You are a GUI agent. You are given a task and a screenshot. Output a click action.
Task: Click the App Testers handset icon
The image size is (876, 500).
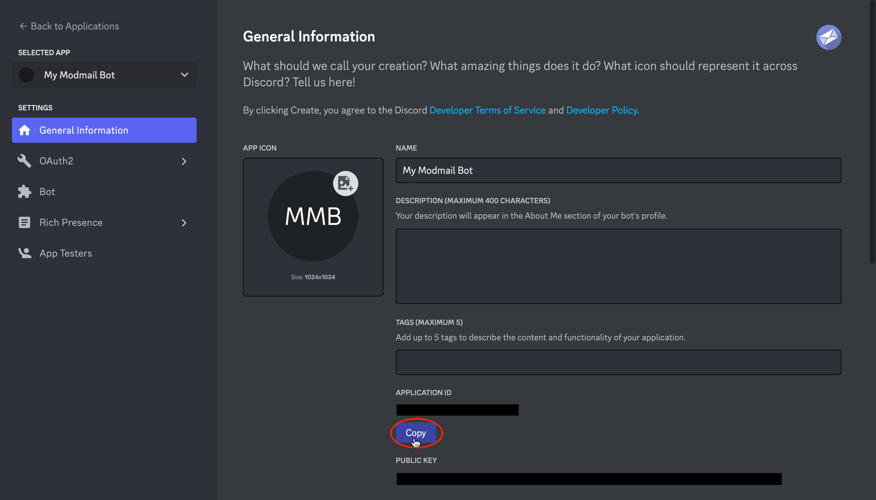(24, 253)
